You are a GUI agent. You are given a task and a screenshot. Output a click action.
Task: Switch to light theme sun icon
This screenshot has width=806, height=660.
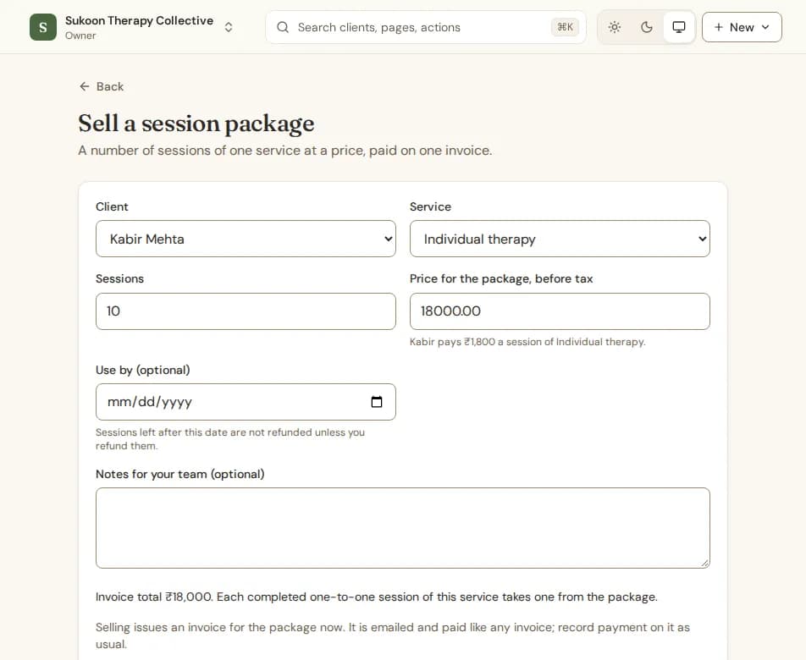615,27
